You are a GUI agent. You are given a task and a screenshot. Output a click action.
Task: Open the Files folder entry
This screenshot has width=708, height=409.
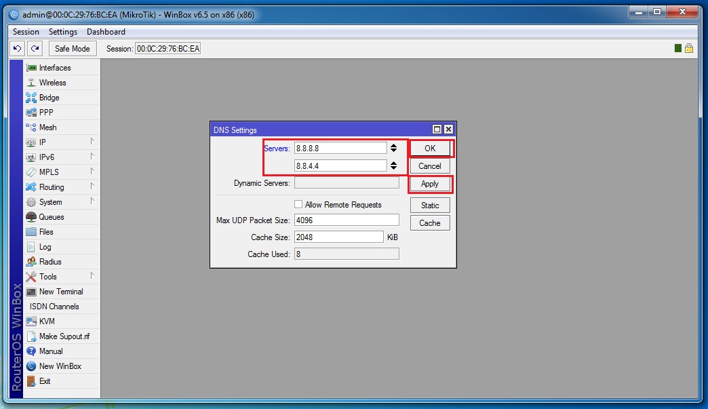click(x=62, y=231)
